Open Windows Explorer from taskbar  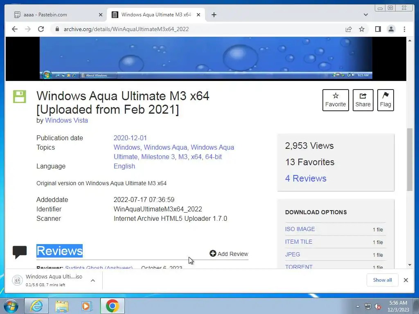62,306
